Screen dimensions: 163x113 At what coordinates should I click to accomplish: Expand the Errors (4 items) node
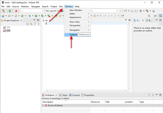point(43,106)
